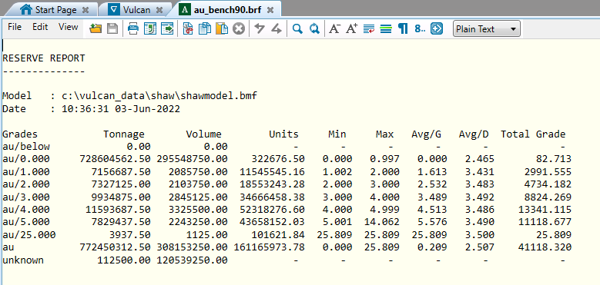Click the au/2.000 row label
600x285 pixels.
tap(26, 184)
